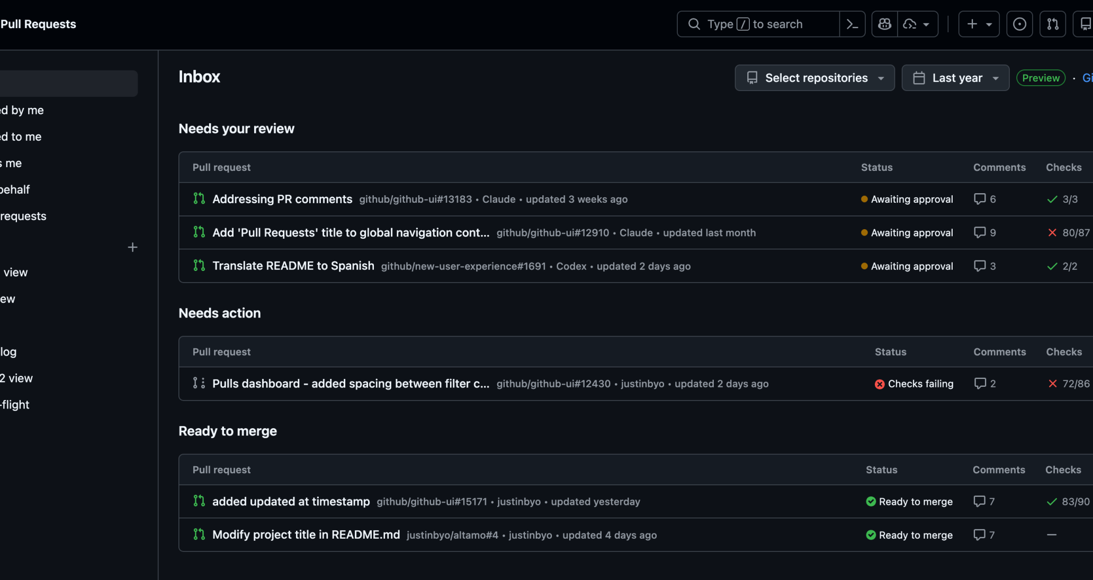Click open PR icon for added updated at timestamp
This screenshot has width=1093, height=580.
click(x=199, y=501)
